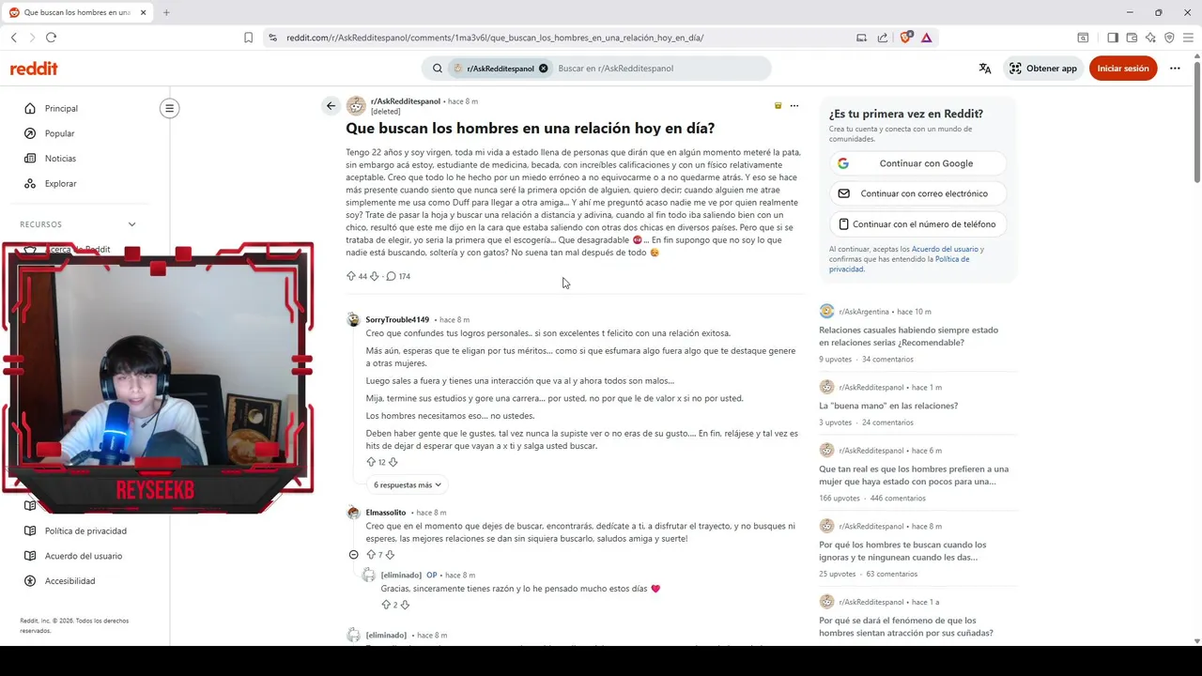Click the Reddit logo to go home
The width and height of the screenshot is (1202, 676).
pos(34,69)
